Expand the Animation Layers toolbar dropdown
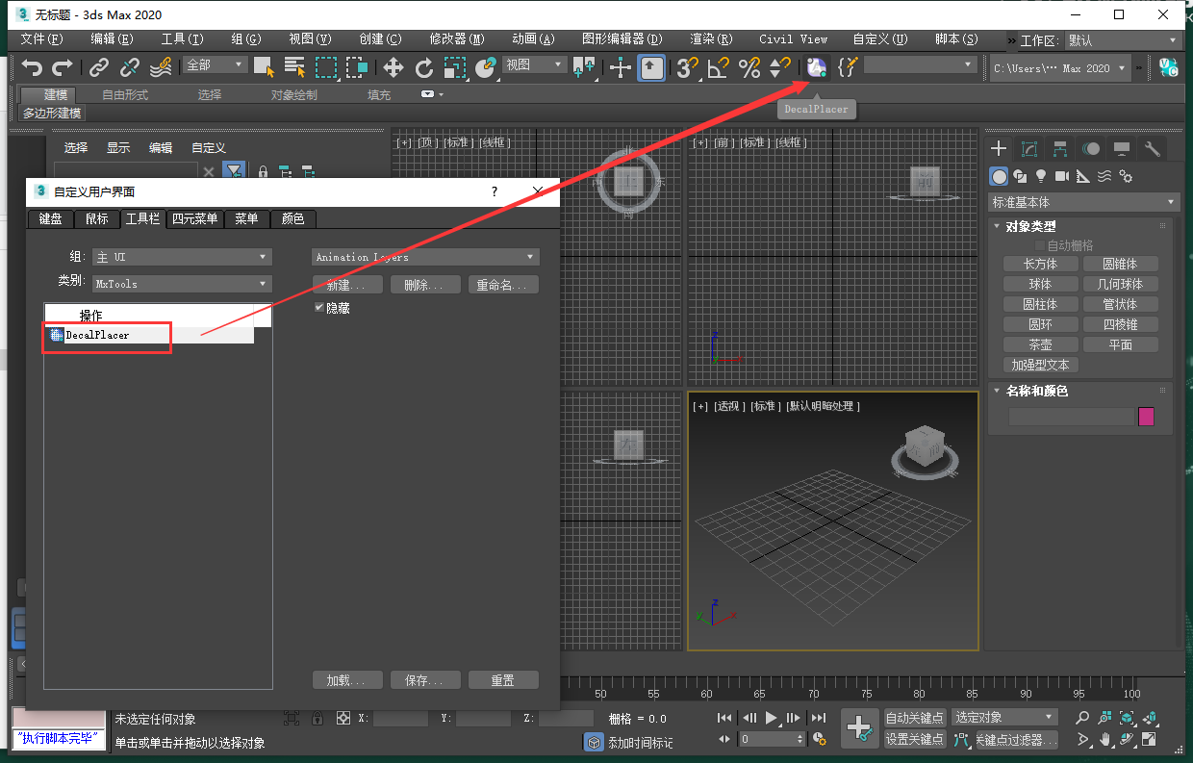The height and width of the screenshot is (763, 1193). (x=425, y=257)
